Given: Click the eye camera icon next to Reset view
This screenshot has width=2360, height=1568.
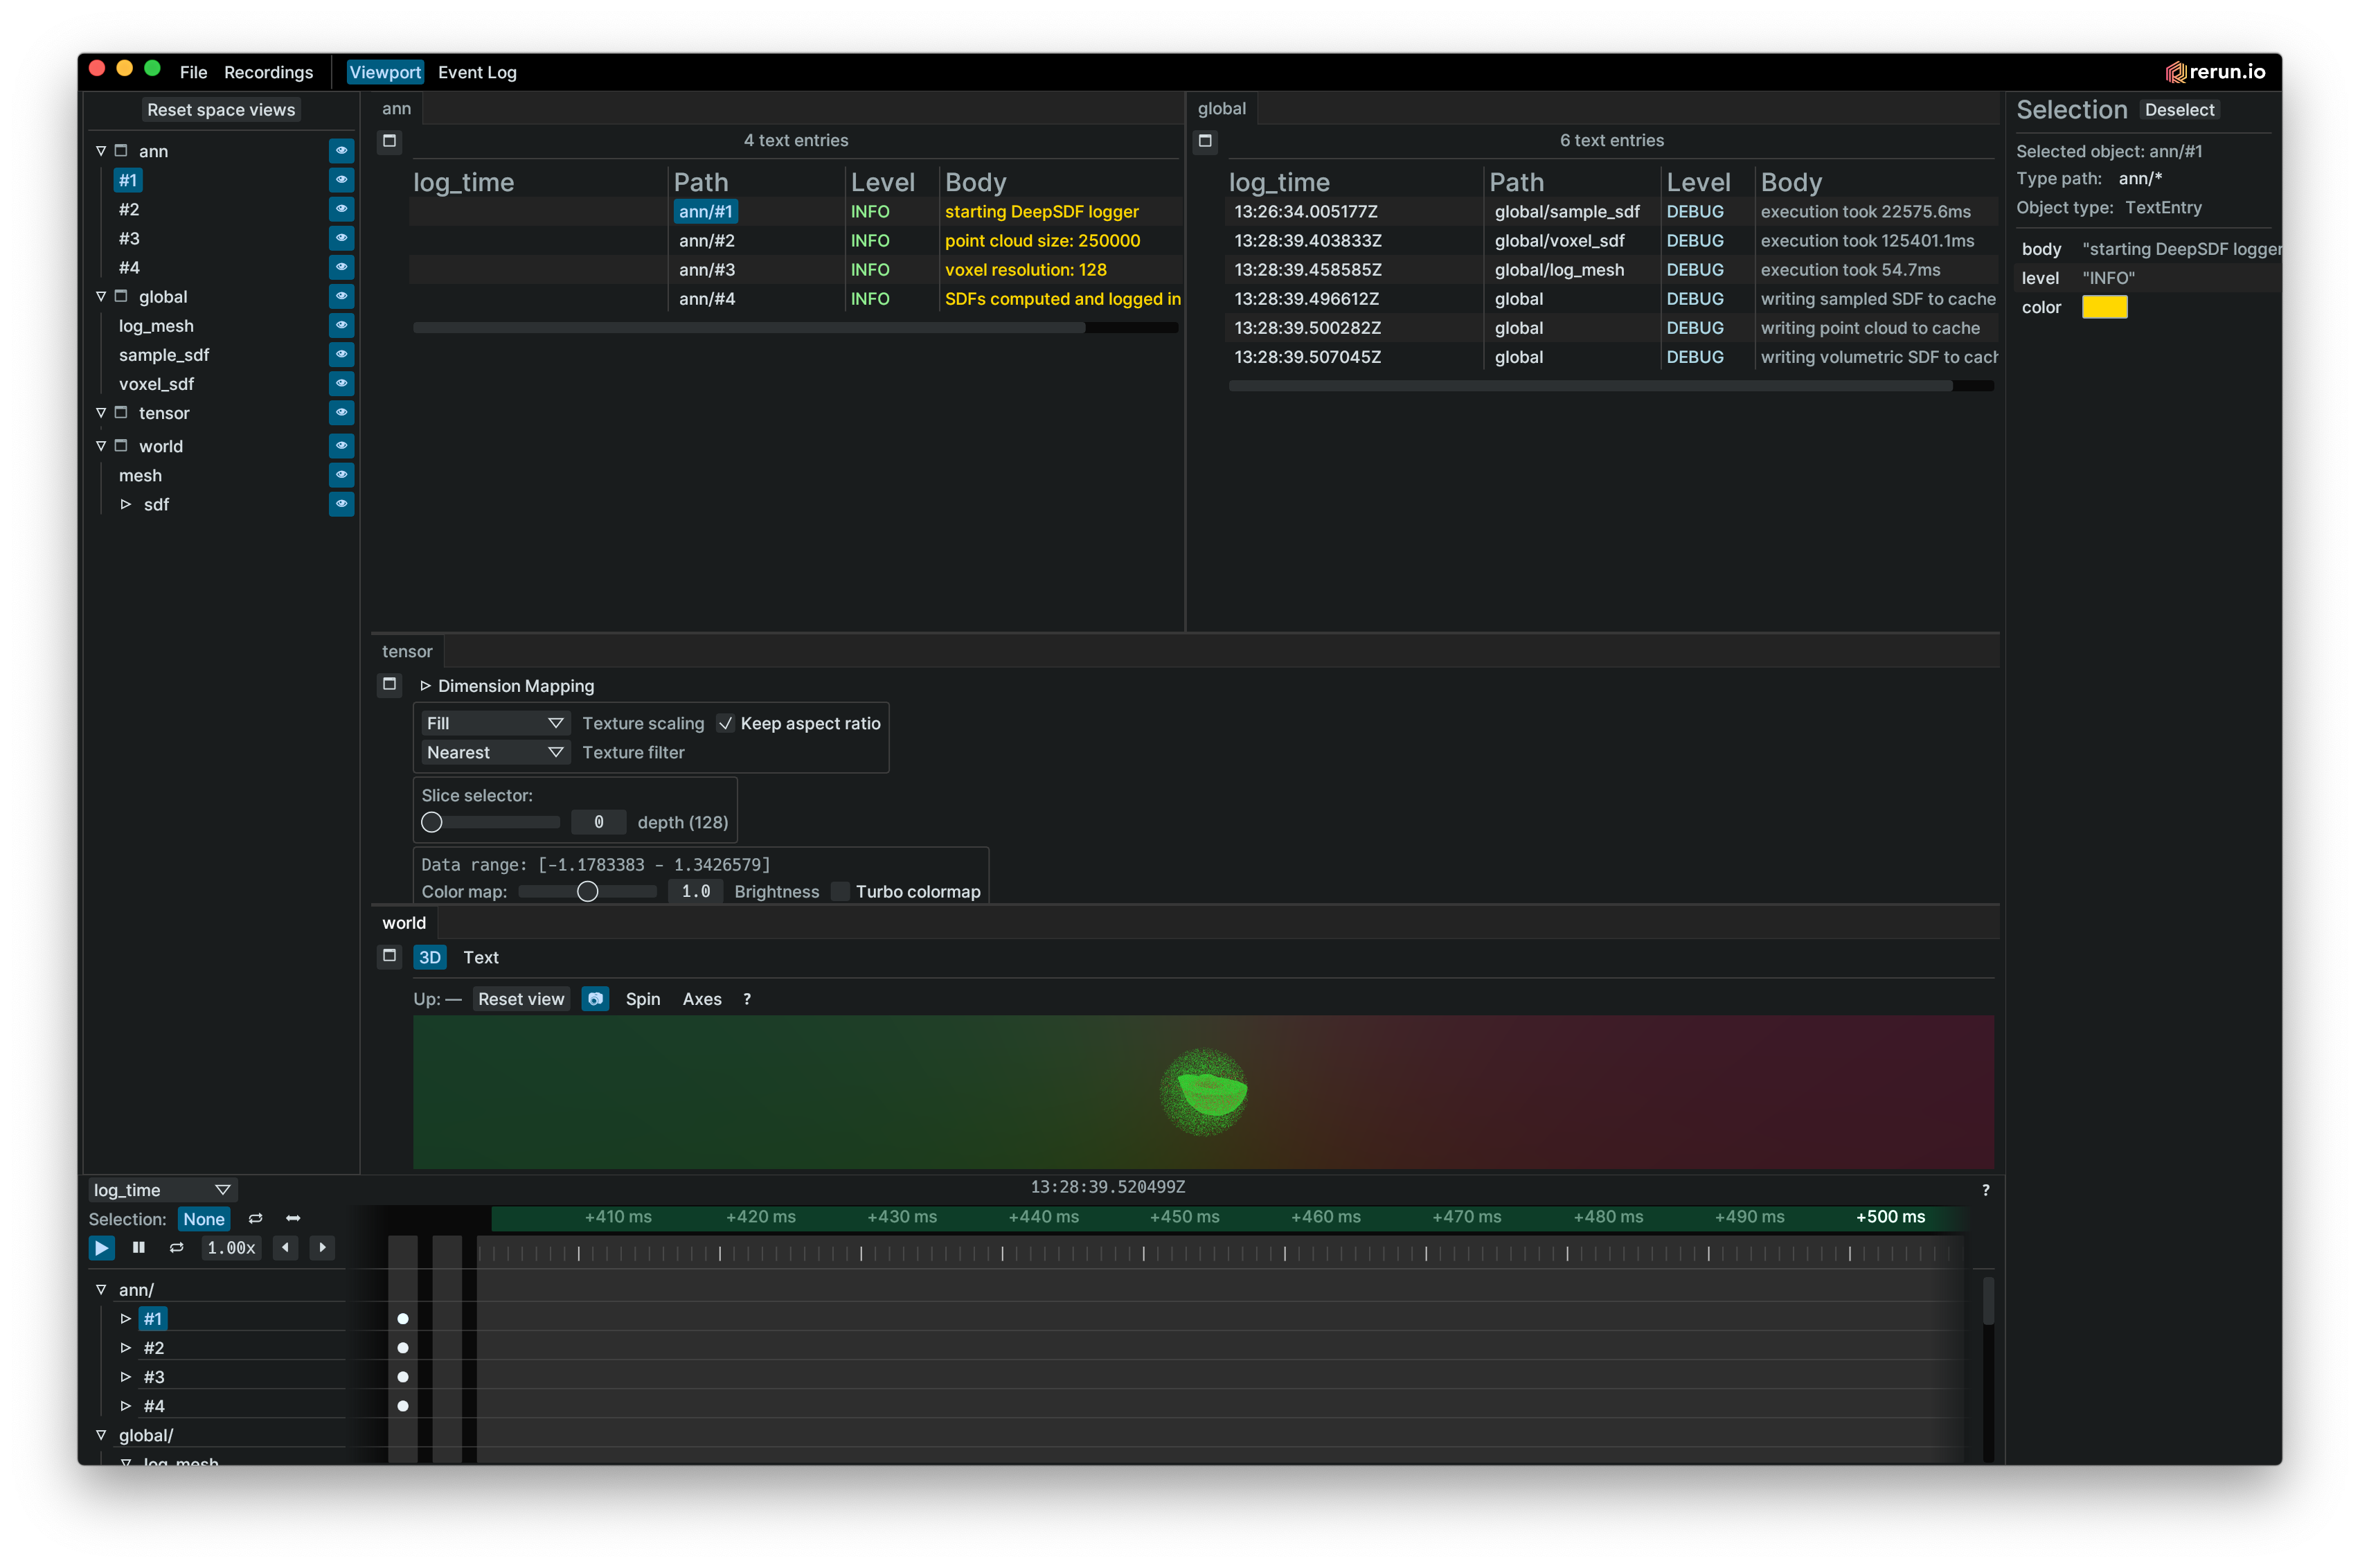Looking at the screenshot, I should 595,999.
